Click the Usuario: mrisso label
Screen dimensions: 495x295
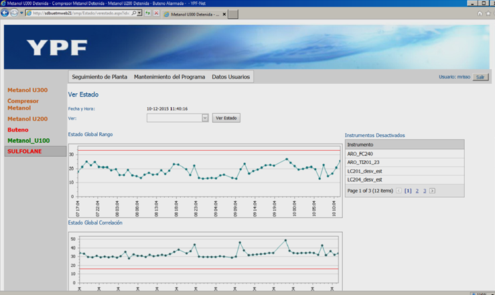(454, 76)
